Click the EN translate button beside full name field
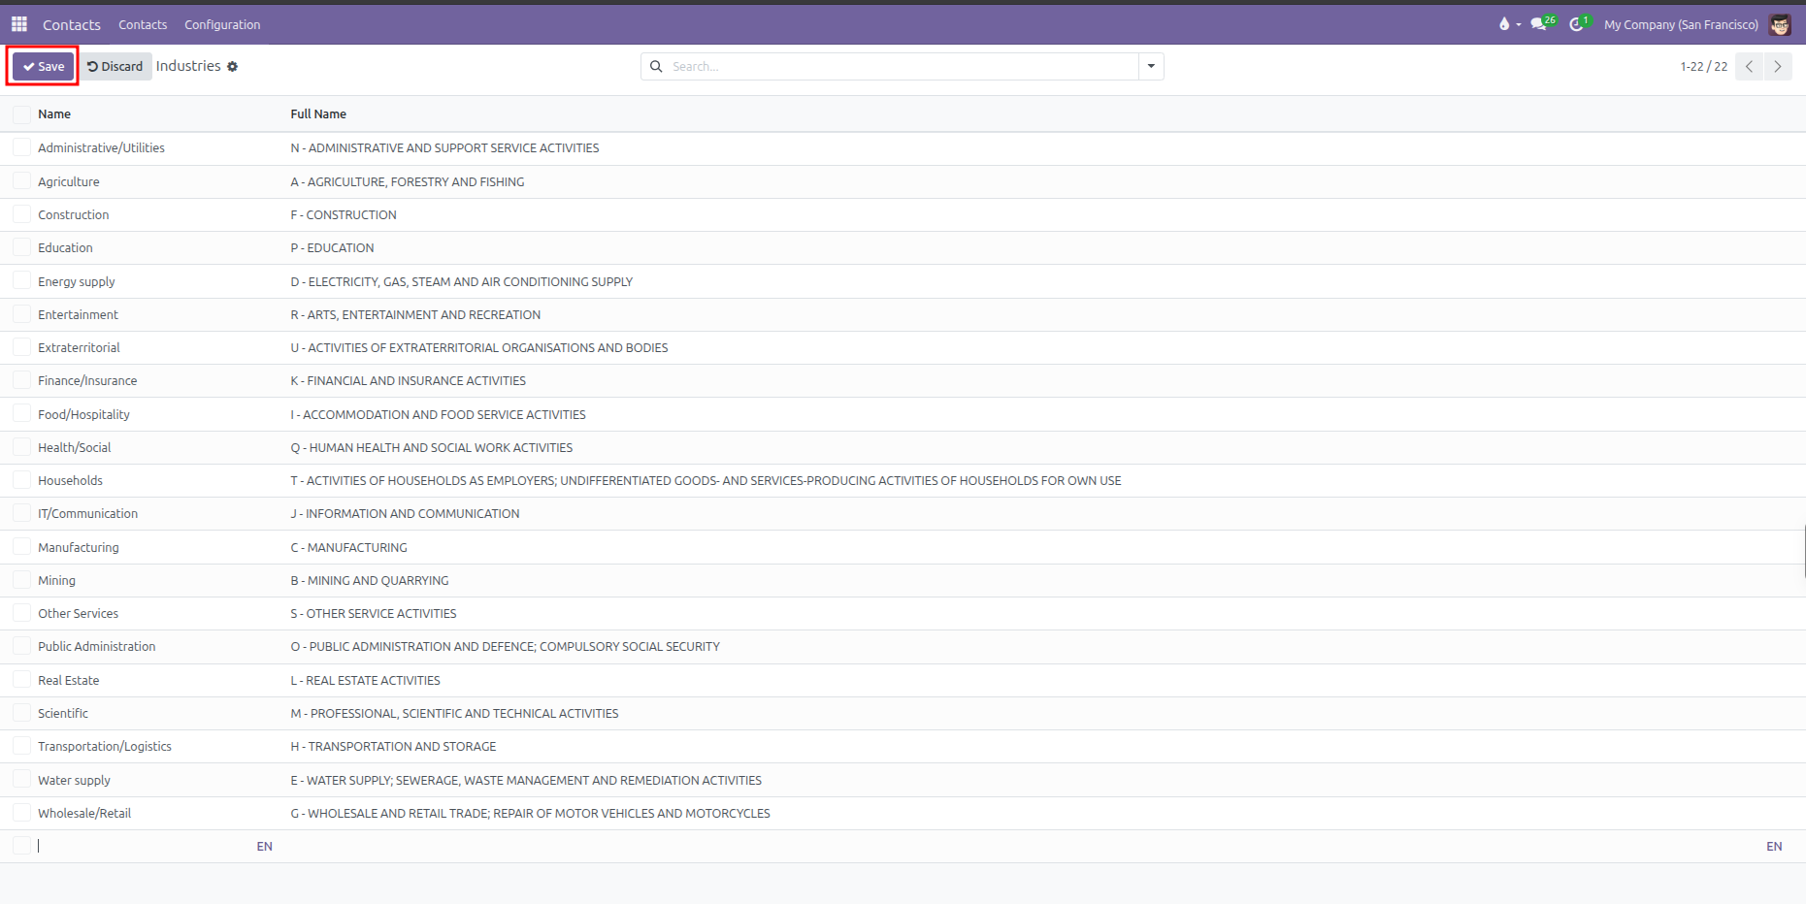The height and width of the screenshot is (904, 1806). (x=1774, y=847)
